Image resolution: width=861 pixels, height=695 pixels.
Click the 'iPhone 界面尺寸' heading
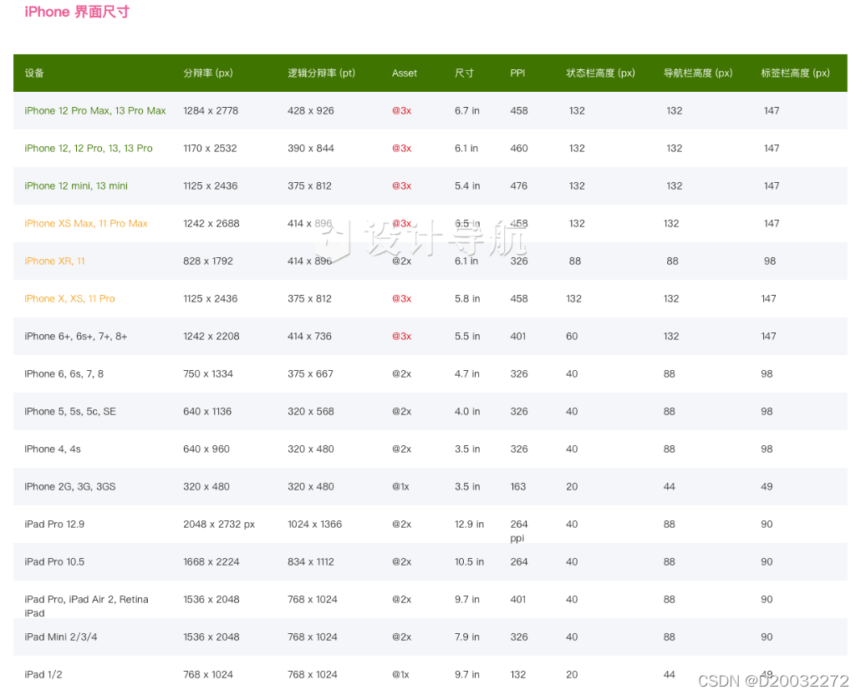tap(77, 12)
